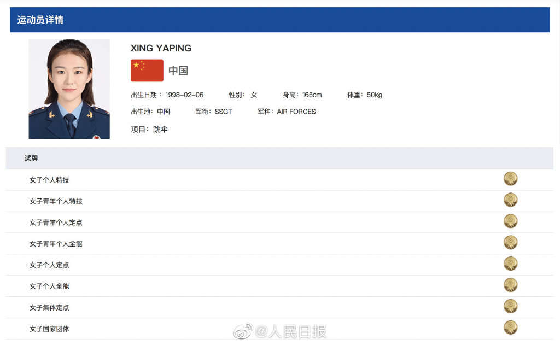Viewport: 560px width, 345px height.
Task: Click the gold medal for 女子国家团体
Action: 510,328
